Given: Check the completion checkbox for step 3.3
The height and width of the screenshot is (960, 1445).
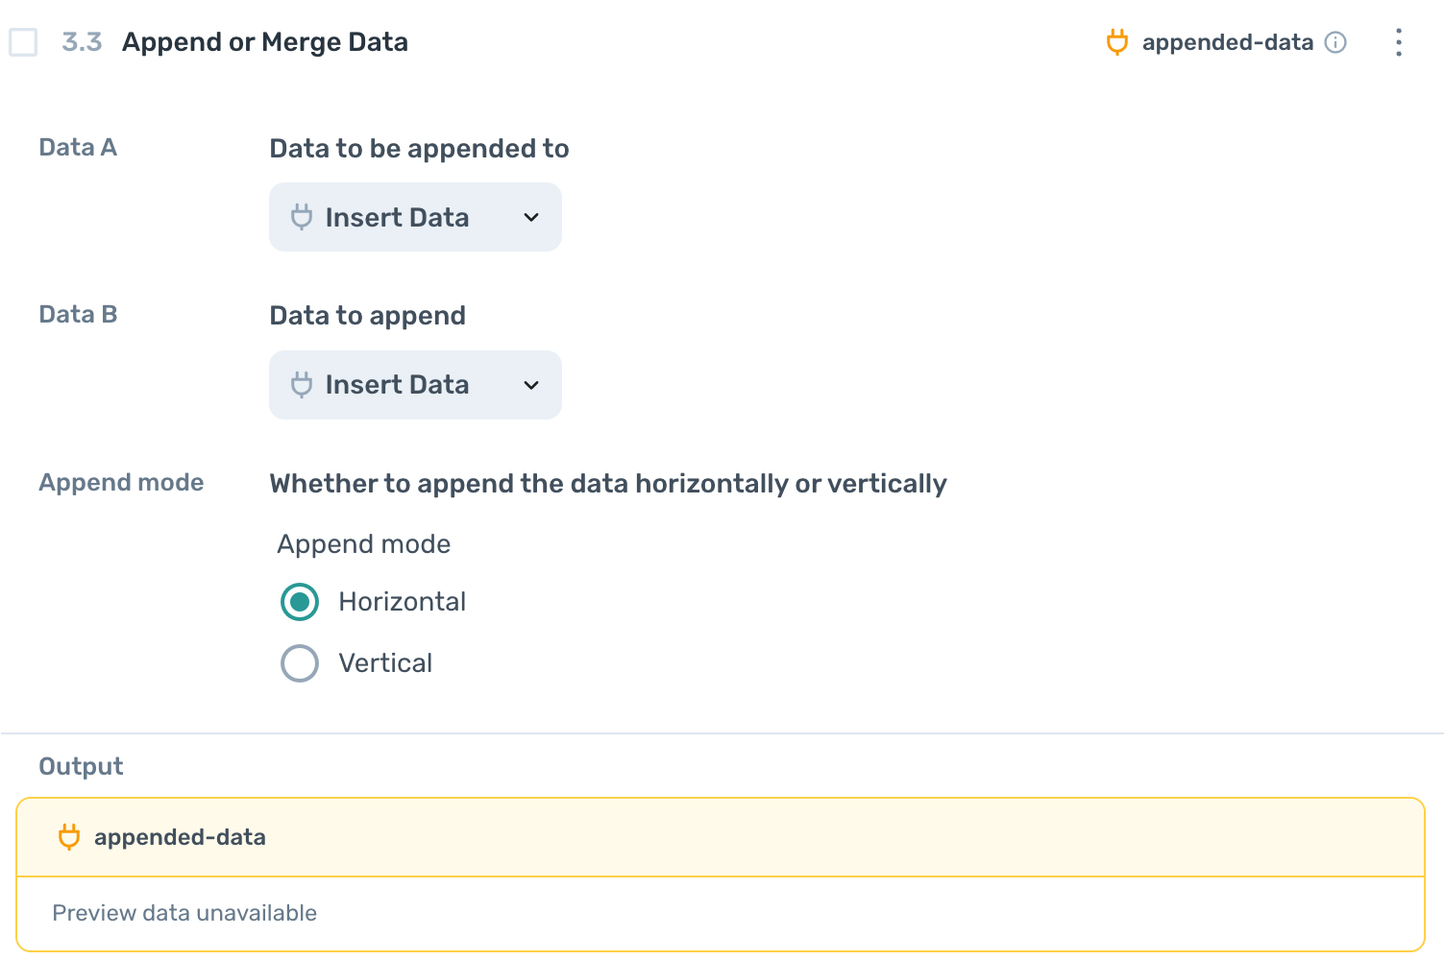Looking at the screenshot, I should (23, 42).
